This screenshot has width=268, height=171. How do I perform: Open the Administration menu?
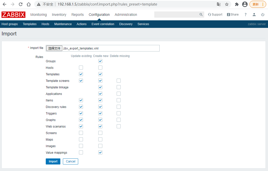(126, 15)
